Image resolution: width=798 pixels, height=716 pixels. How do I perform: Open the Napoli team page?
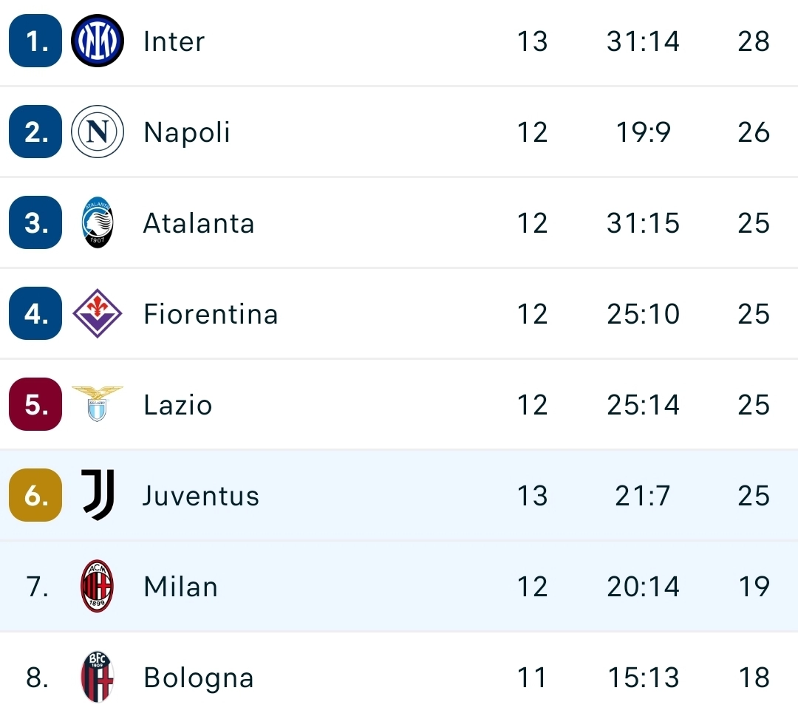coord(186,132)
